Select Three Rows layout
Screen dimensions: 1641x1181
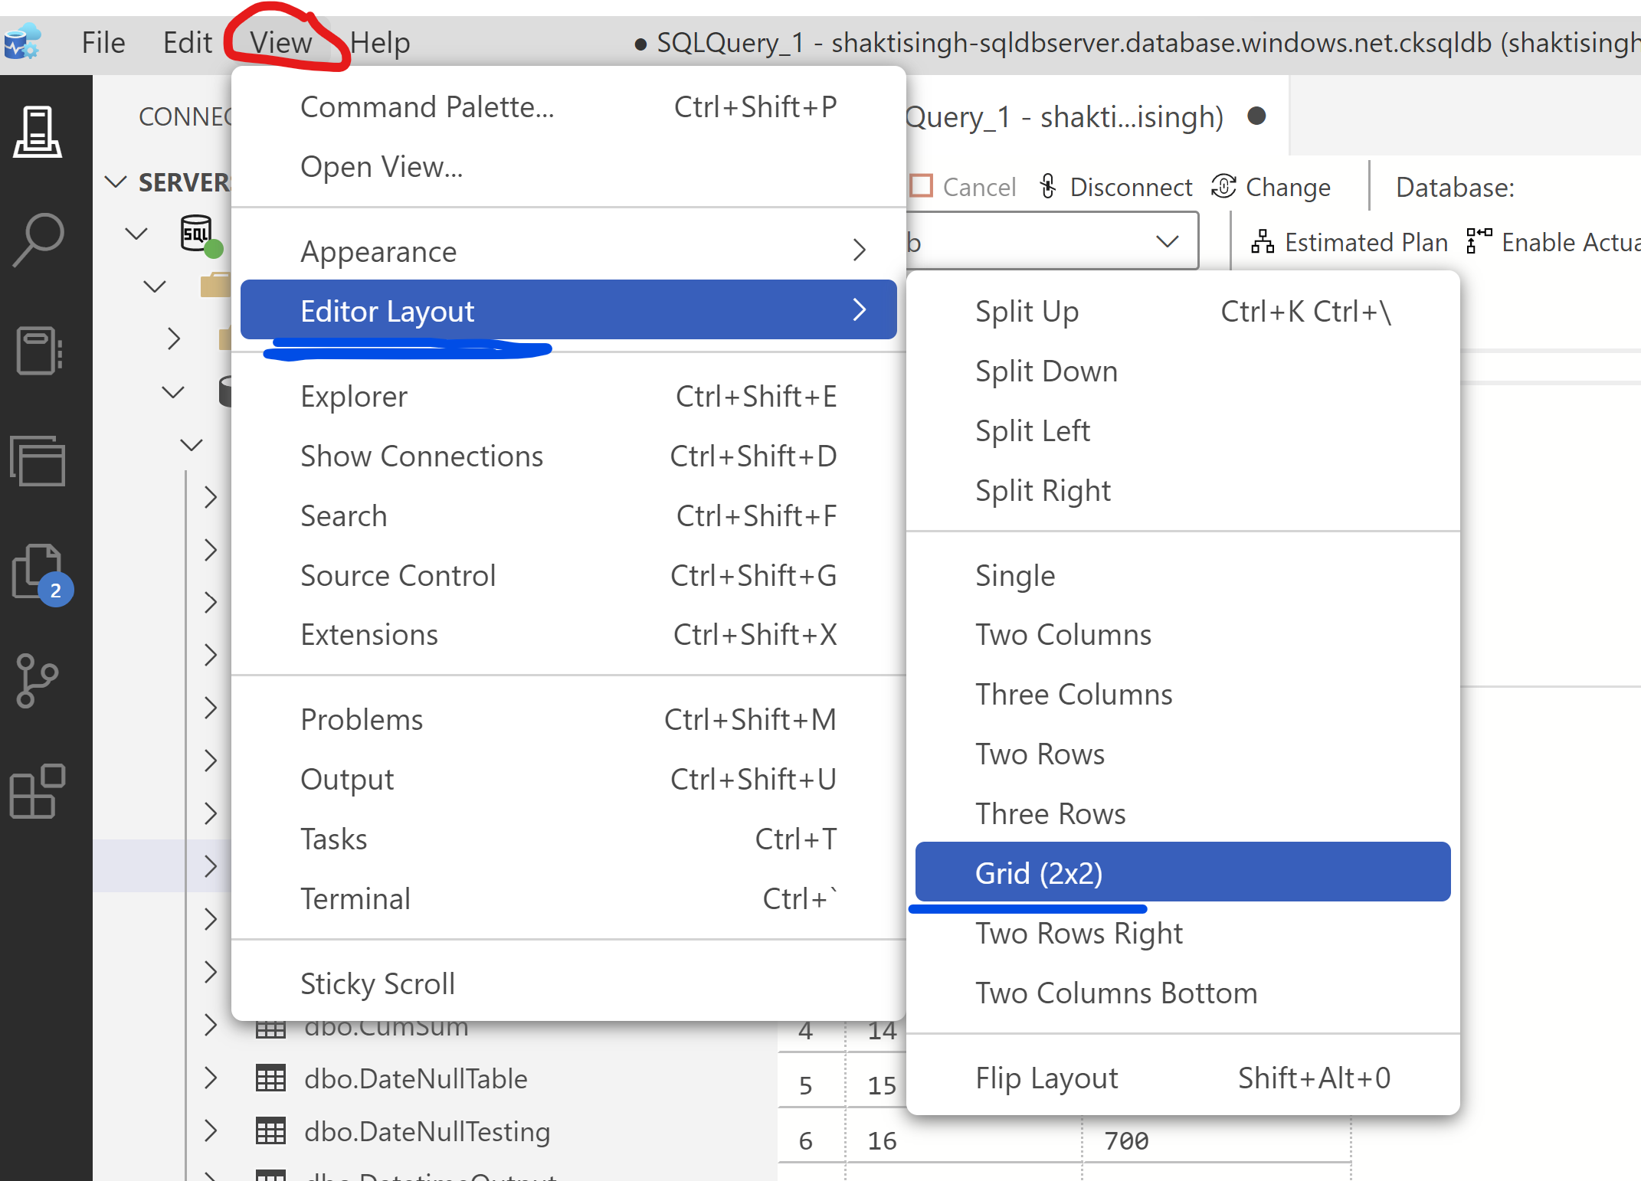point(1183,814)
